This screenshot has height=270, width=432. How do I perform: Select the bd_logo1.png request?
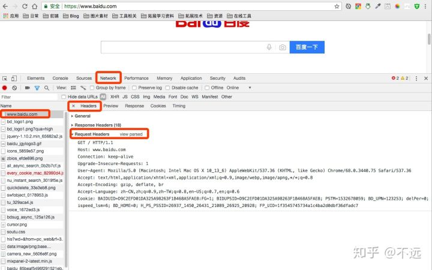pos(32,121)
